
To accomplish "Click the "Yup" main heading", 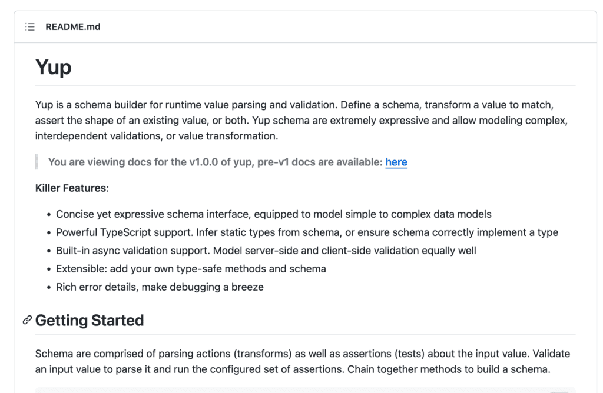I will pyautogui.click(x=54, y=67).
